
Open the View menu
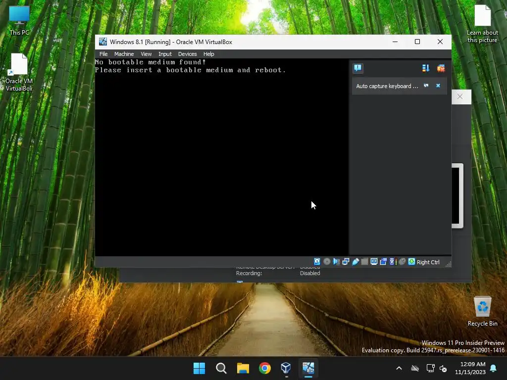click(x=146, y=54)
